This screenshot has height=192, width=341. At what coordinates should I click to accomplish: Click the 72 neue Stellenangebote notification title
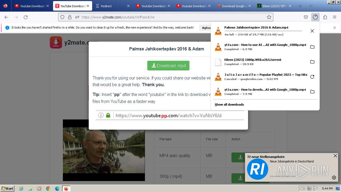click(266, 157)
